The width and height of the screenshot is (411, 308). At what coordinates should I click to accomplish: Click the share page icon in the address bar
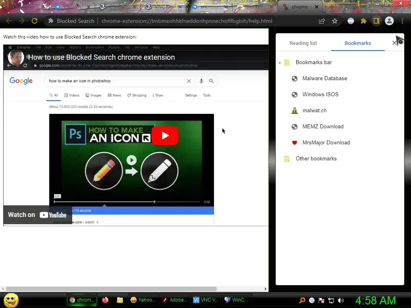tap(322, 21)
